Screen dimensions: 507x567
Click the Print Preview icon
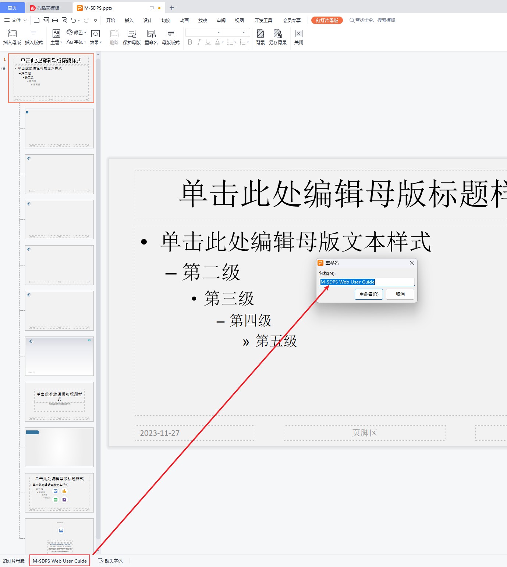tap(64, 20)
